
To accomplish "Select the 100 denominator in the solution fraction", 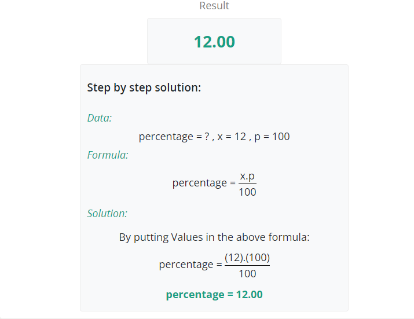I will (247, 274).
